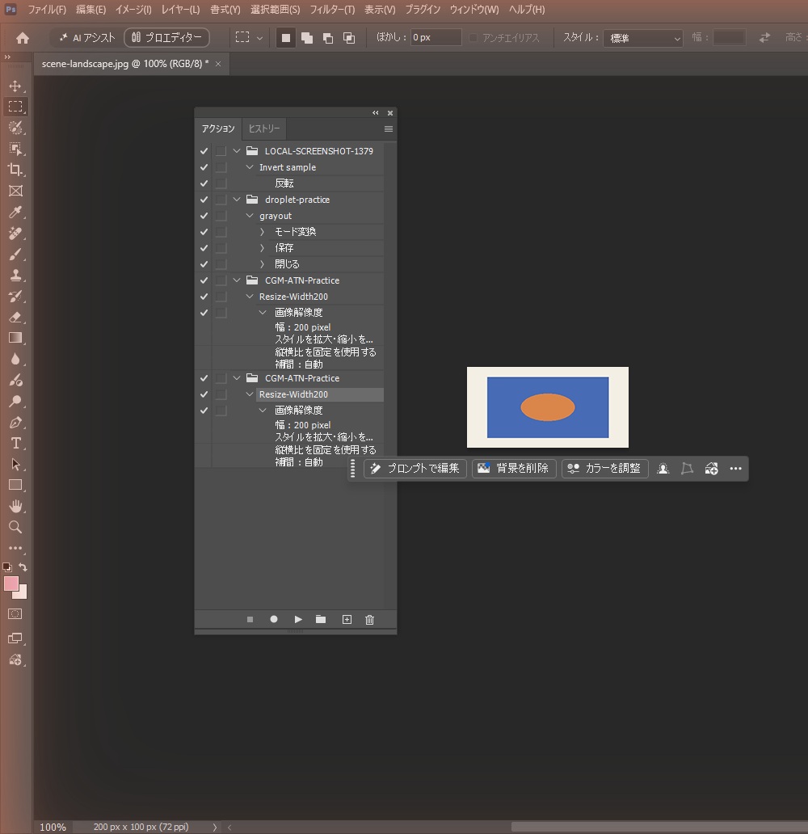Open more options in contextual task bar
This screenshot has height=834, width=808.
click(735, 469)
